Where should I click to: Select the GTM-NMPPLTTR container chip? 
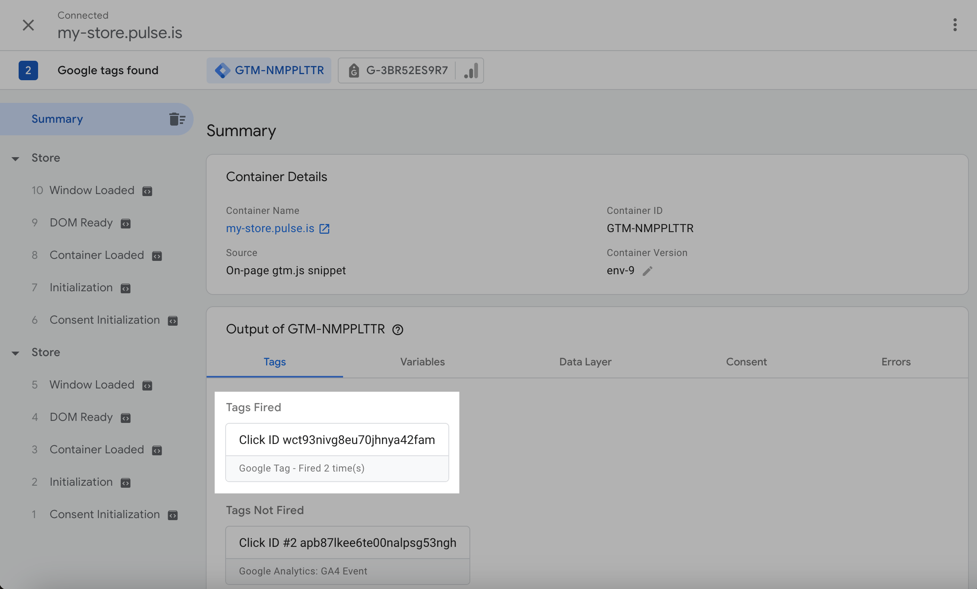[x=269, y=70]
